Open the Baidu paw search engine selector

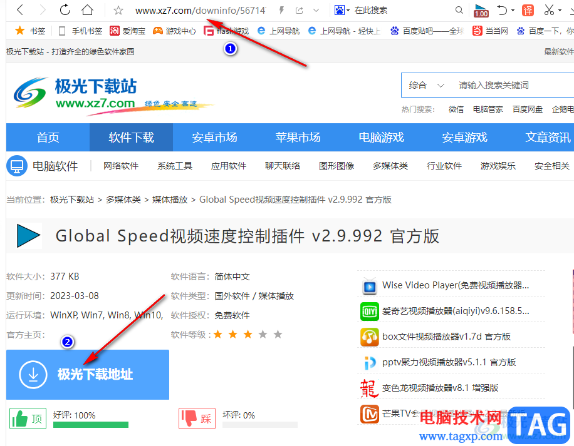click(x=342, y=10)
